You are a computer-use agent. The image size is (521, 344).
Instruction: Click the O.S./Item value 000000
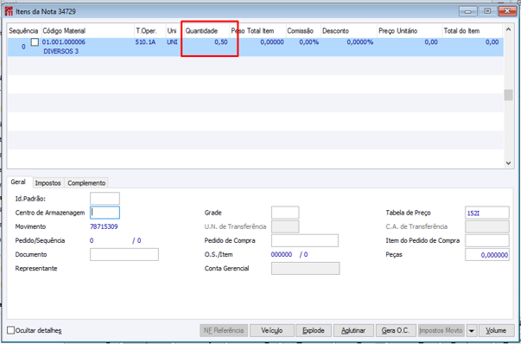(x=282, y=255)
